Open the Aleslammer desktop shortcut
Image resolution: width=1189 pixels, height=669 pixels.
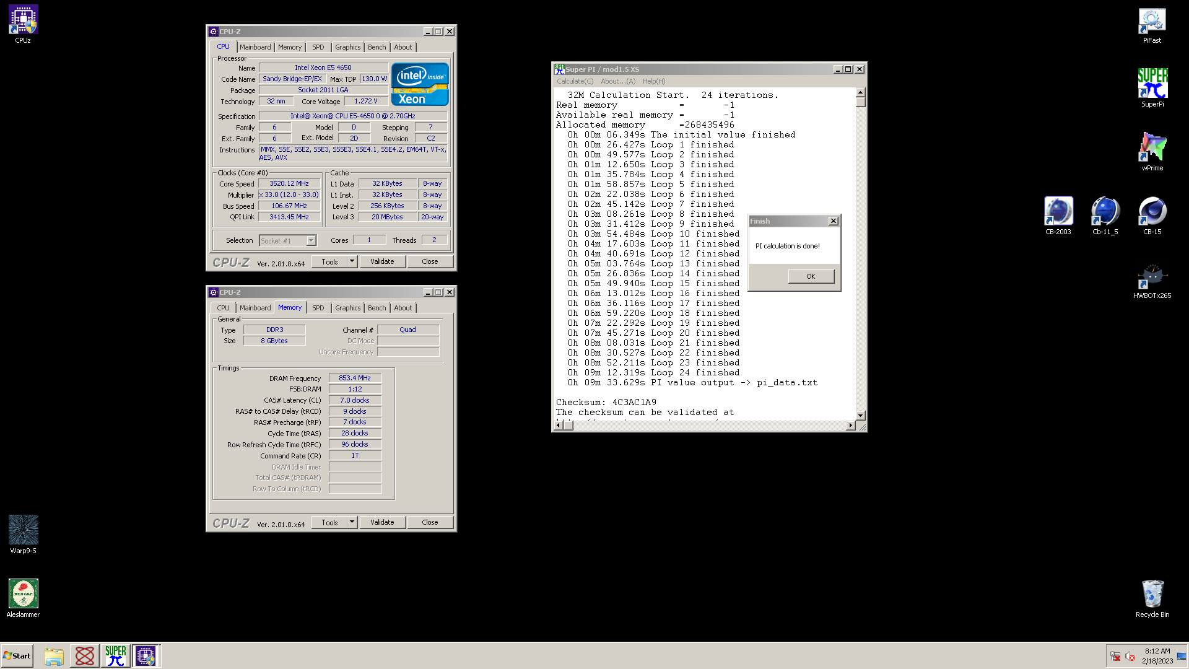[23, 599]
